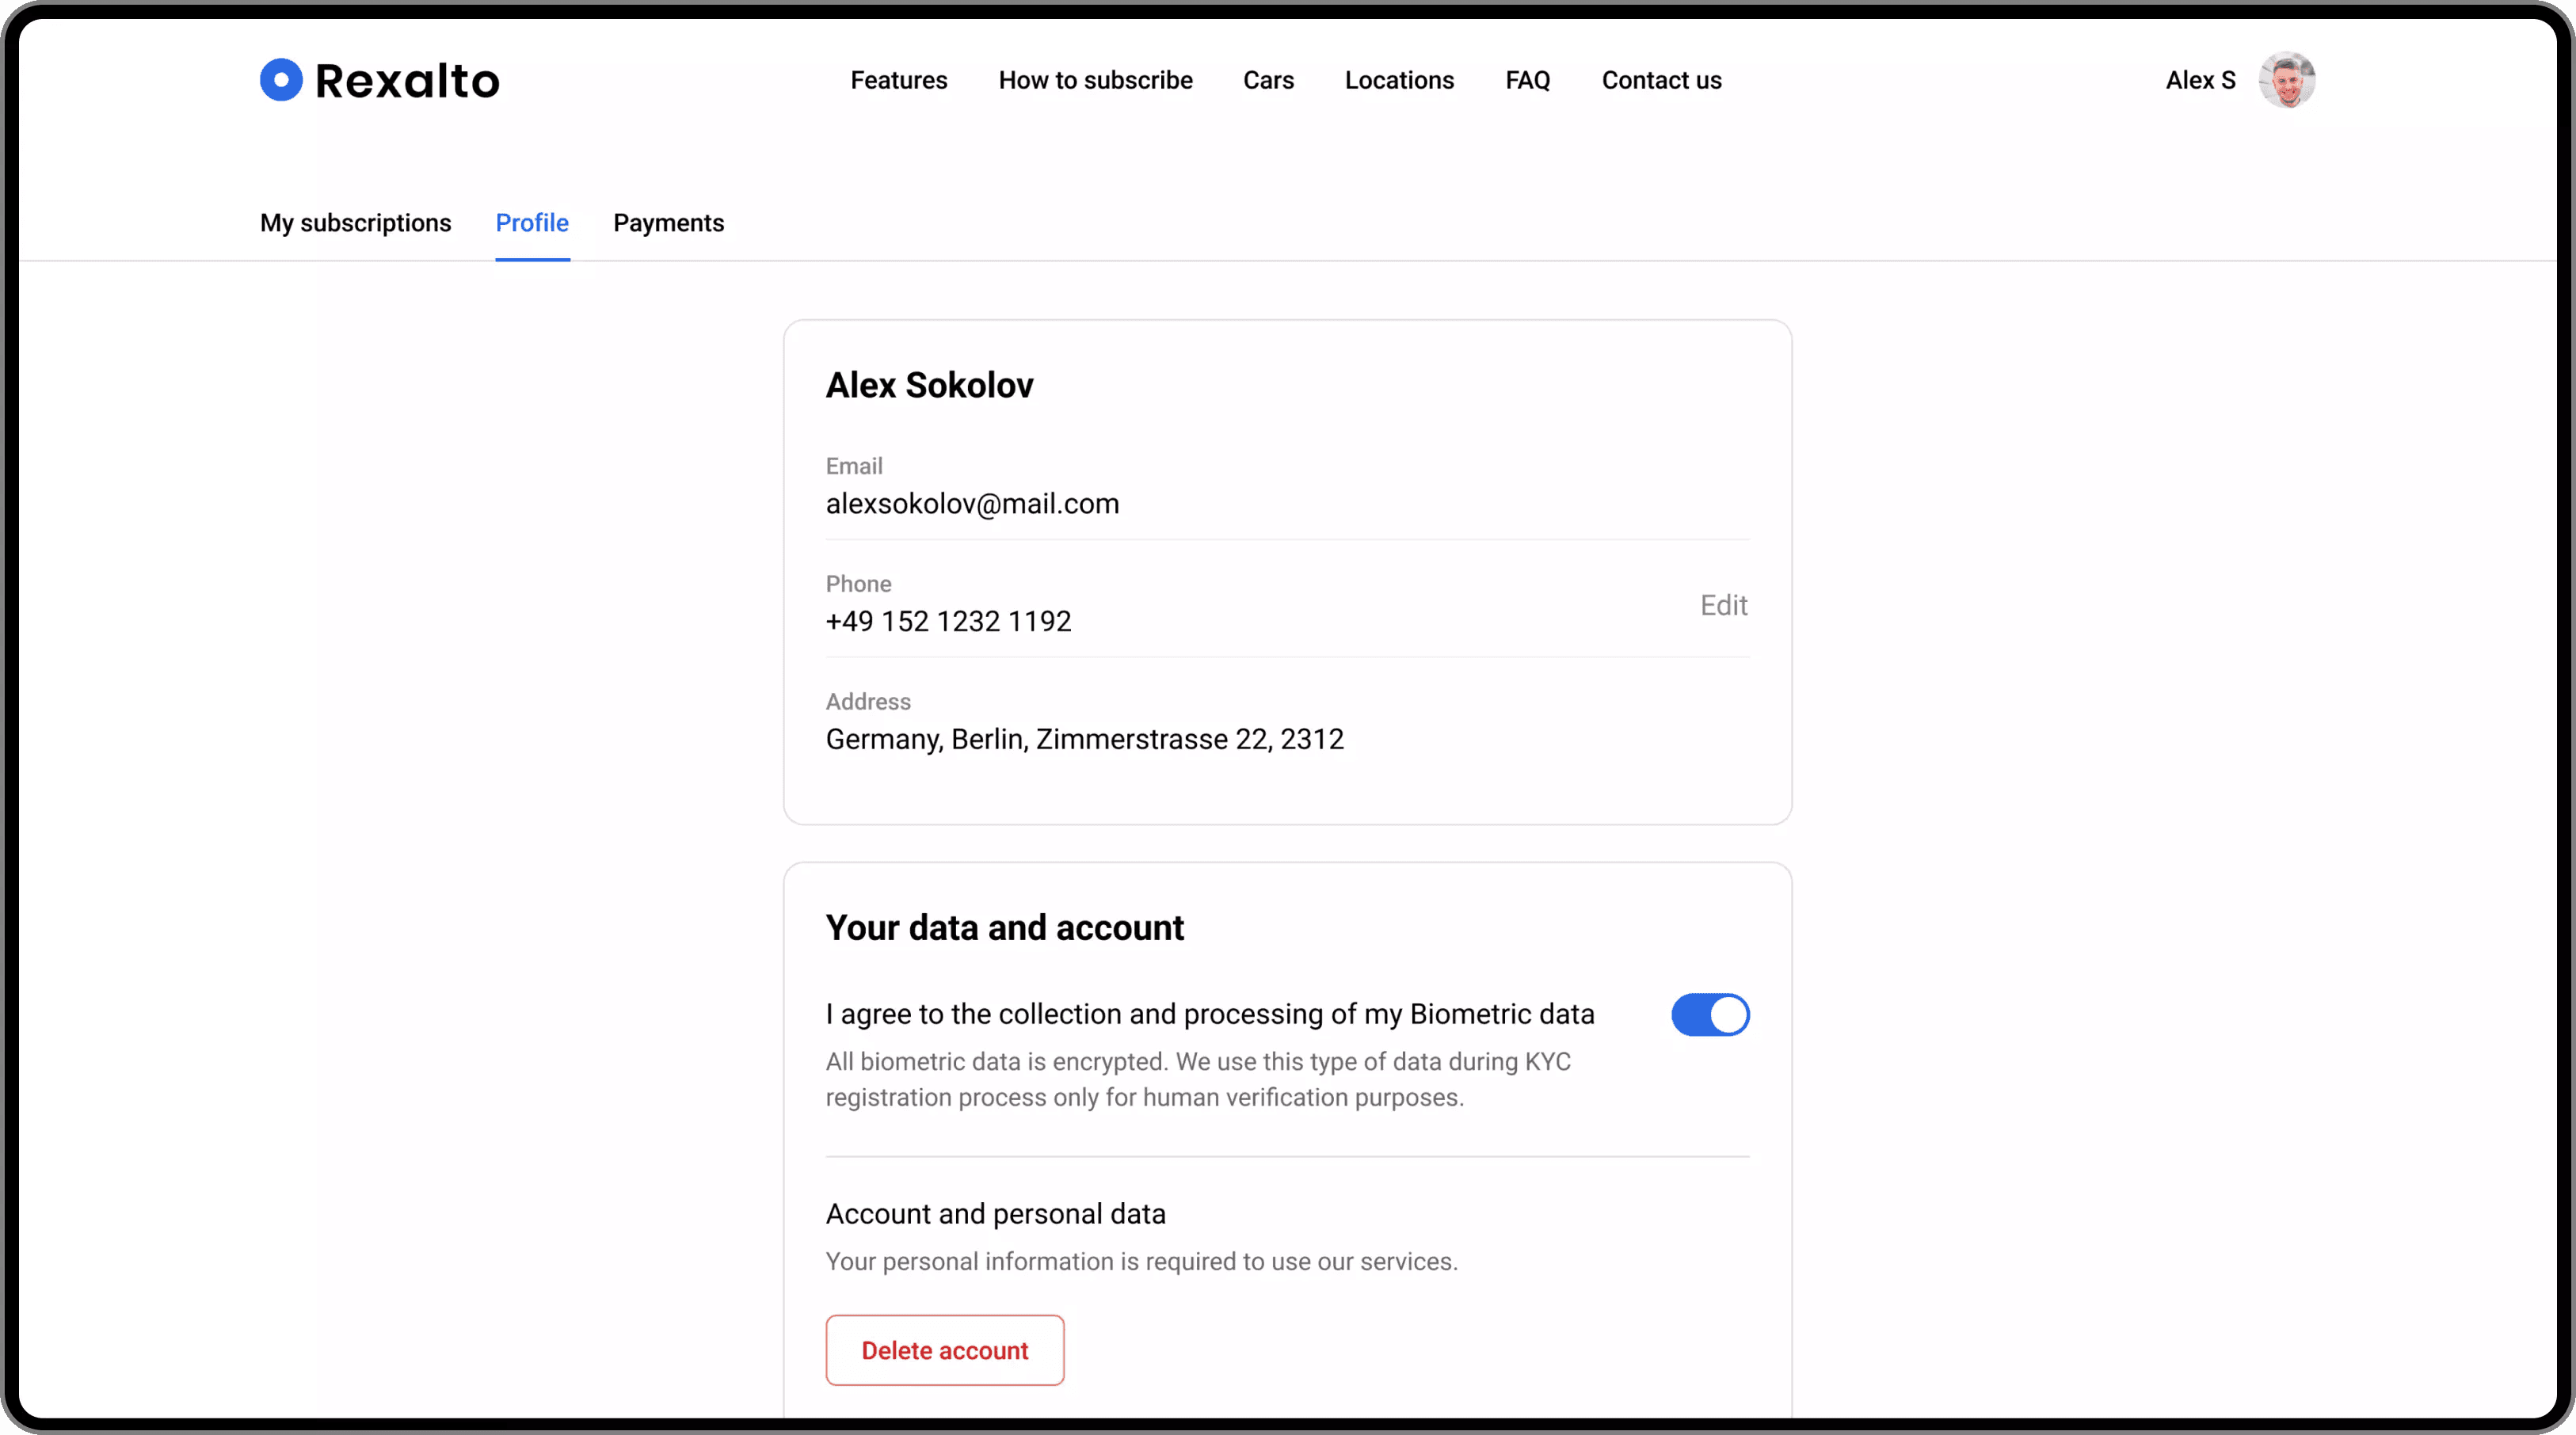This screenshot has height=1435, width=2576.
Task: Open the FAQ page
Action: (1527, 80)
